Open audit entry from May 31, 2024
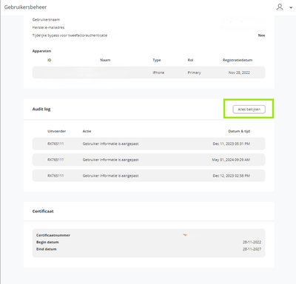 (x=149, y=160)
